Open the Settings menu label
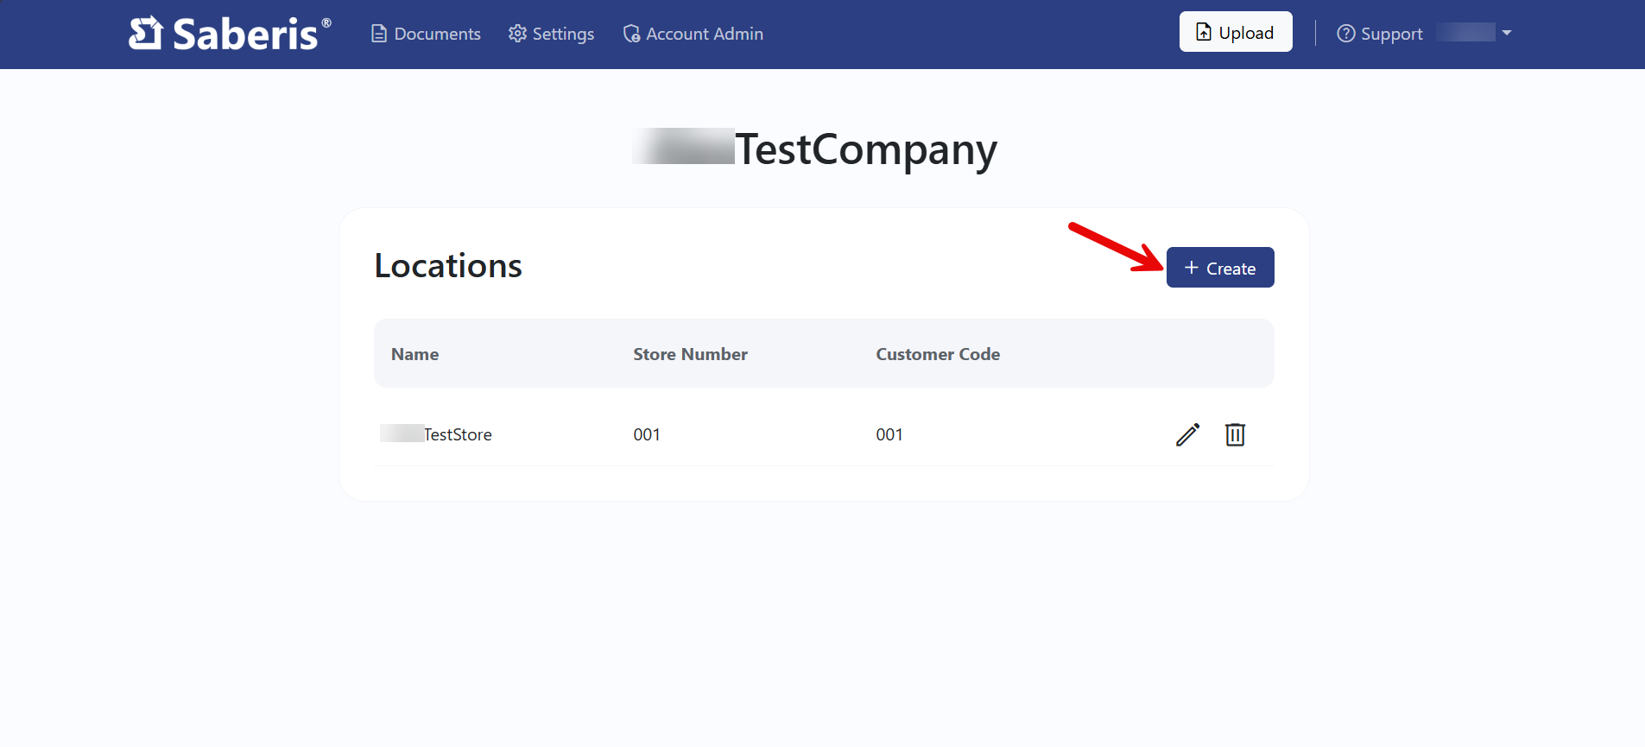 tap(563, 34)
